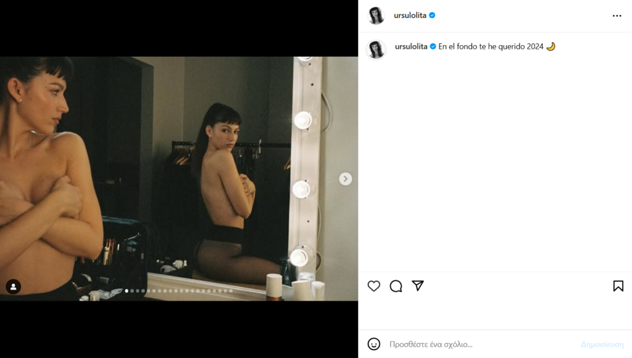The image size is (632, 358).
Task: Focus the 'Προσθέστε ένα σχόλιο...' comment field
Action: coord(480,344)
